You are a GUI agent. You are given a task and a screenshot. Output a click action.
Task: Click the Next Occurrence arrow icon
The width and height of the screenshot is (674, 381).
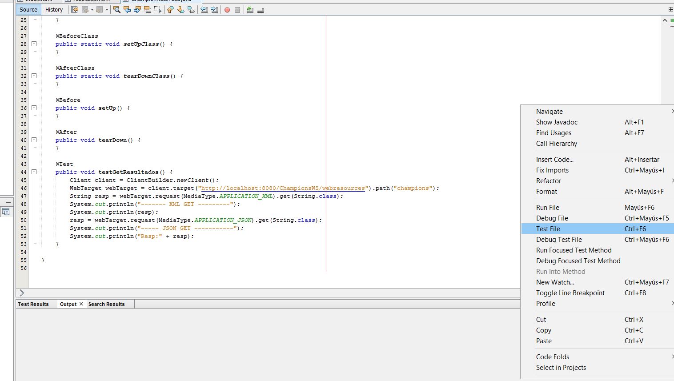click(x=137, y=9)
